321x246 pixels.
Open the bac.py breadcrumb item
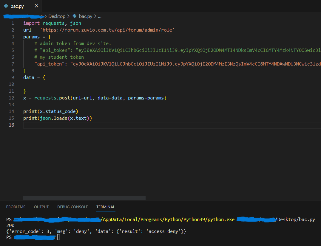[86, 16]
